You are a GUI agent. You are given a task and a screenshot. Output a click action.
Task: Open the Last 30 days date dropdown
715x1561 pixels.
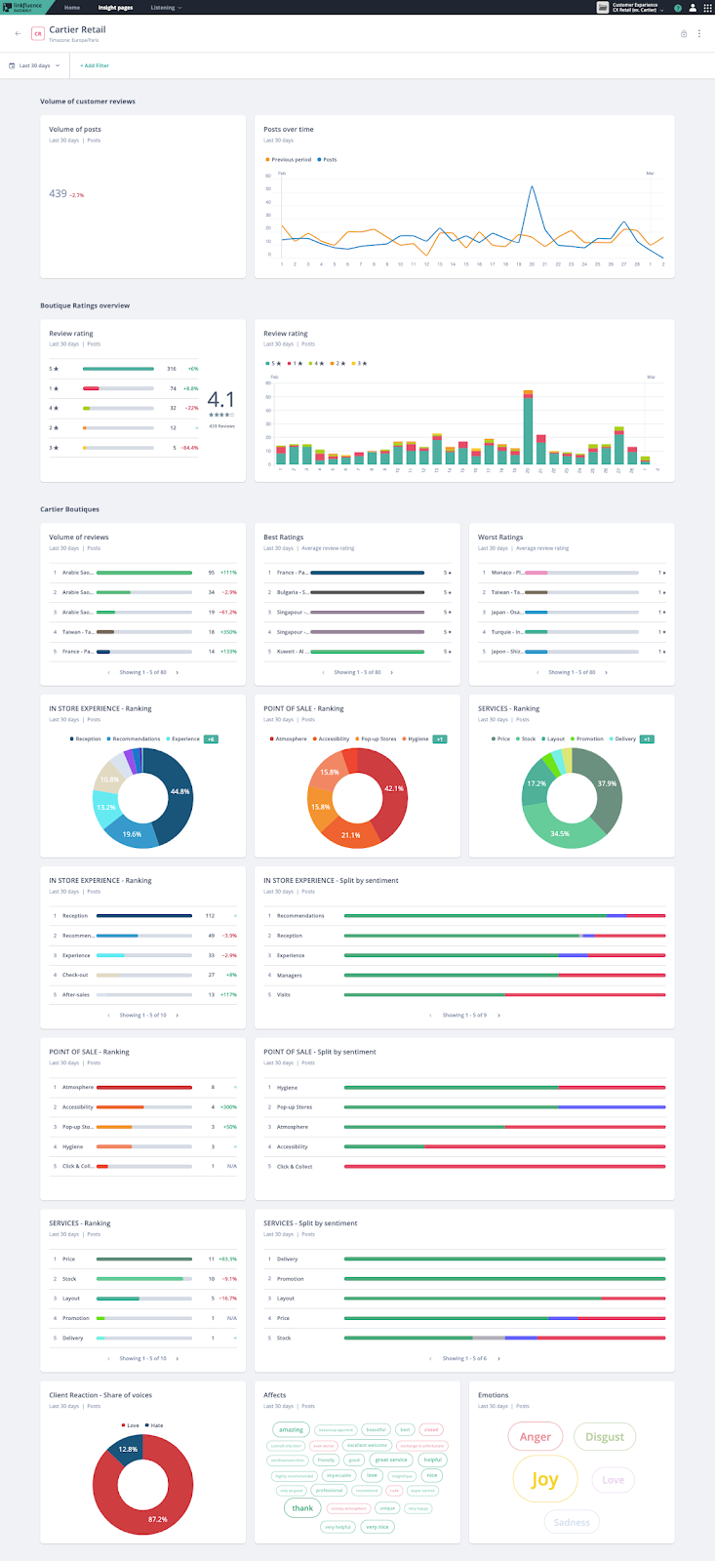click(35, 65)
